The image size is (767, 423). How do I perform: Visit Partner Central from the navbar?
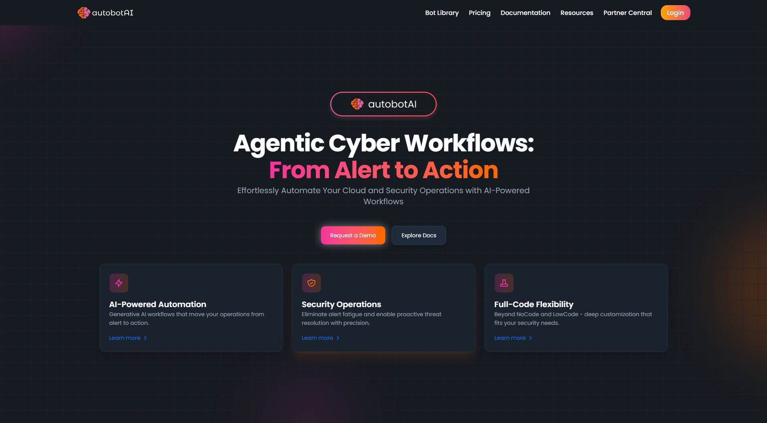coord(628,13)
